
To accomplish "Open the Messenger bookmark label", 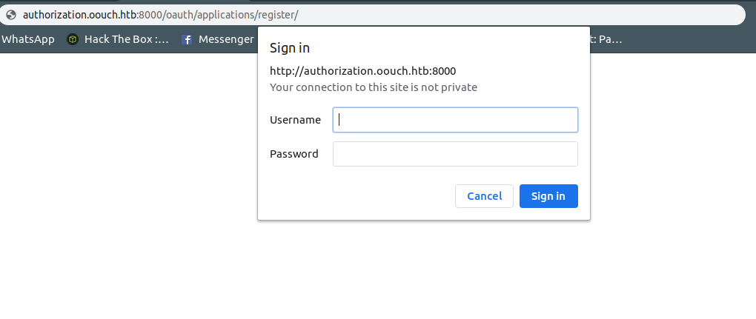I will coord(226,39).
